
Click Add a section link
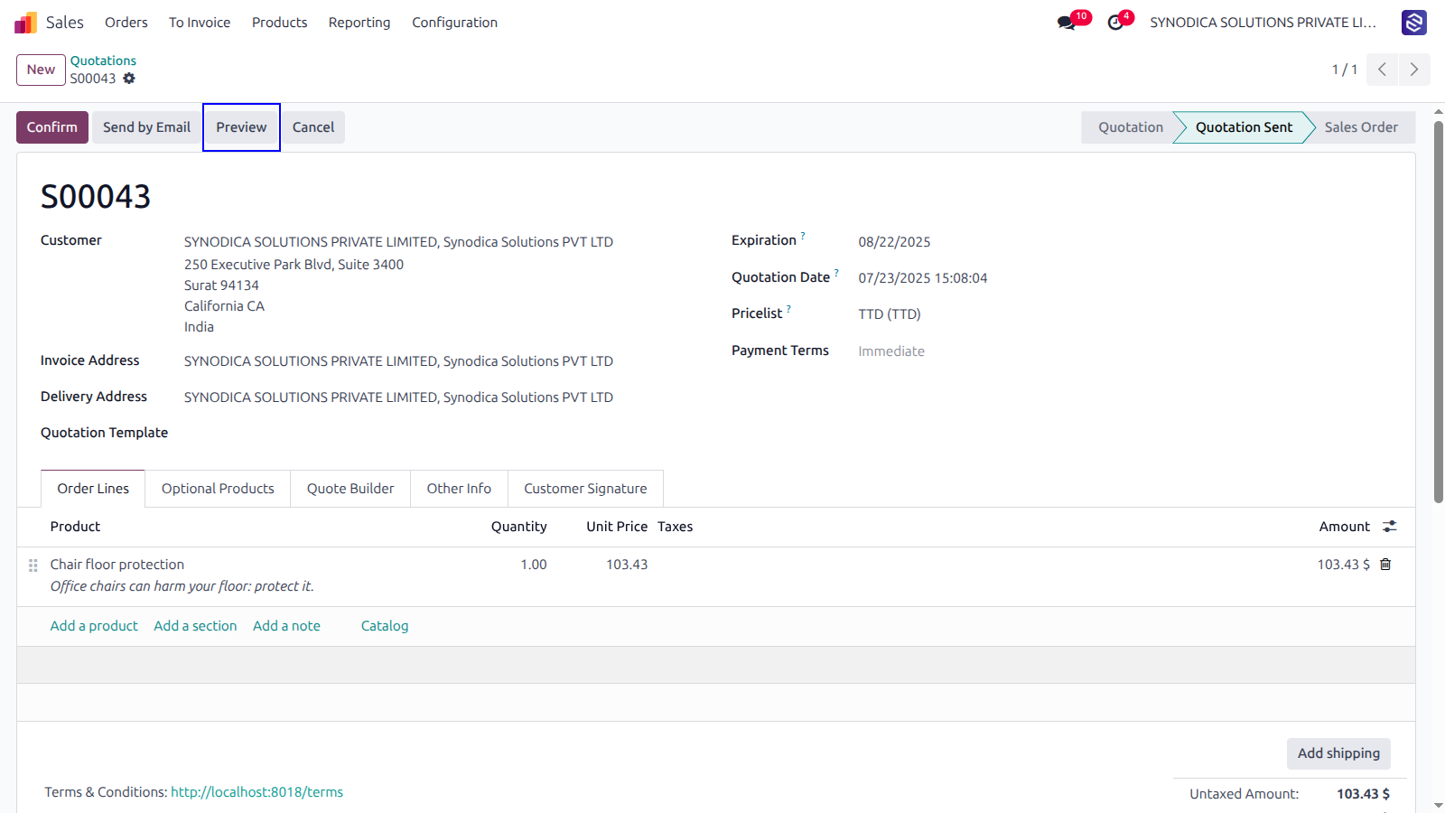(195, 626)
